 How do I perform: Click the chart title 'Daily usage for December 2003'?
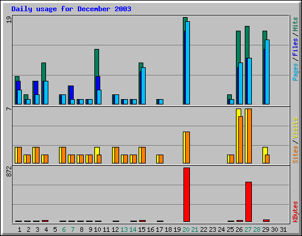tap(71, 9)
